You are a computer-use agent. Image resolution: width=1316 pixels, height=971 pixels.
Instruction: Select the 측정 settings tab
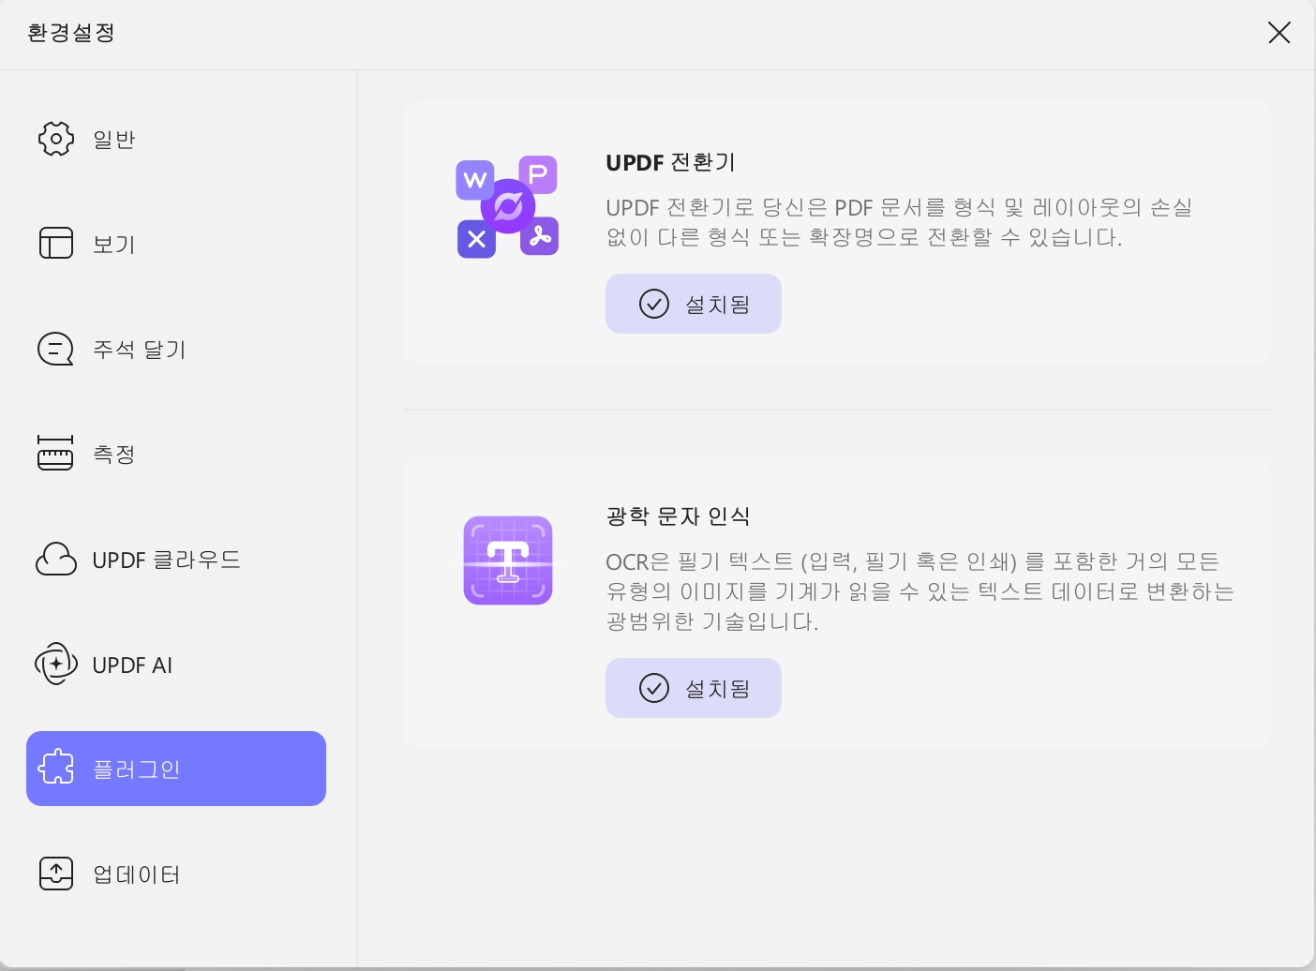point(176,454)
